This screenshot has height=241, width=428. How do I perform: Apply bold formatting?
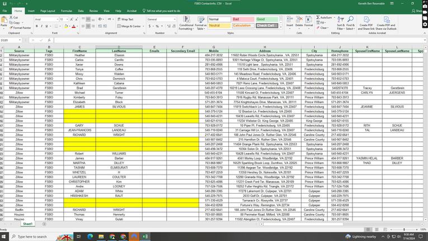click(36, 26)
